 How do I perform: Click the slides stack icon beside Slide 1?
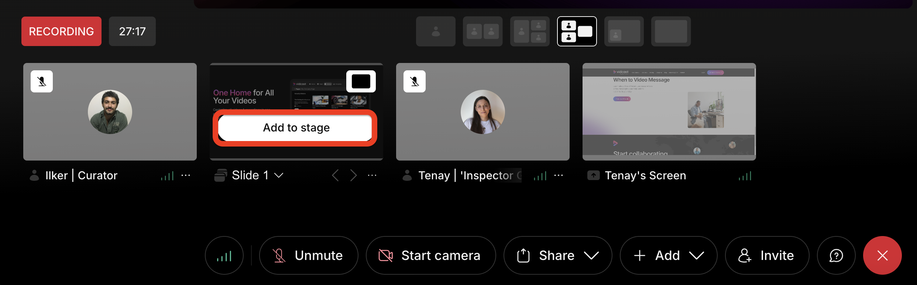point(220,175)
